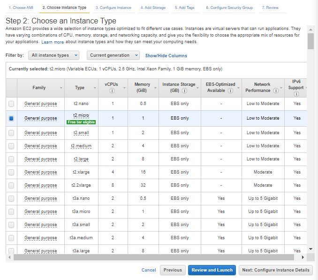Click the vertical scrollbar down arrow
This screenshot has width=318, height=280.
[x=310, y=249]
